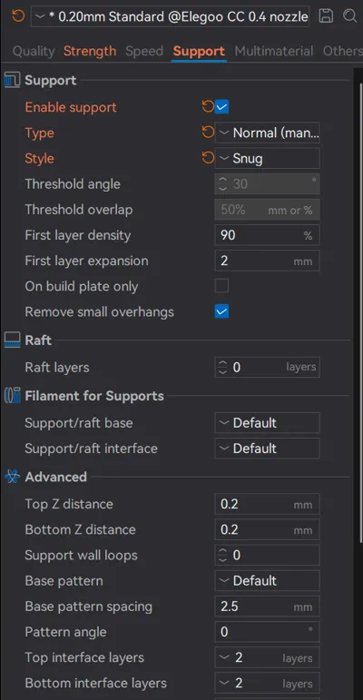Click the First layer density input field
Screen dimensions: 363x700
pos(267,235)
